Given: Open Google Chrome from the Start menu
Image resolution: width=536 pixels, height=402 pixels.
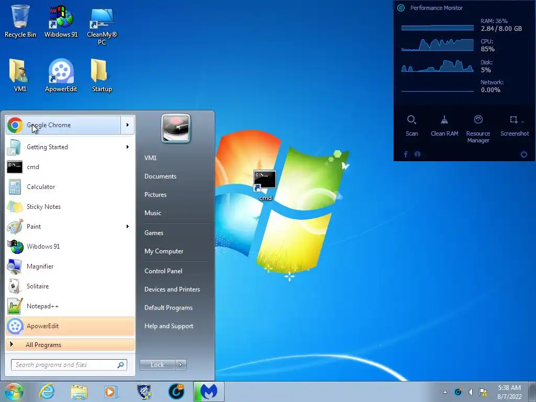Looking at the screenshot, I should (x=63, y=125).
